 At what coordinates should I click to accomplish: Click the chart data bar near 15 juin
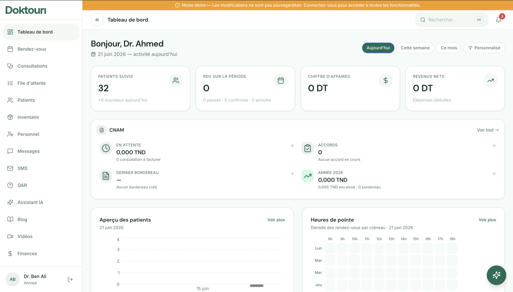pyautogui.click(x=256, y=286)
